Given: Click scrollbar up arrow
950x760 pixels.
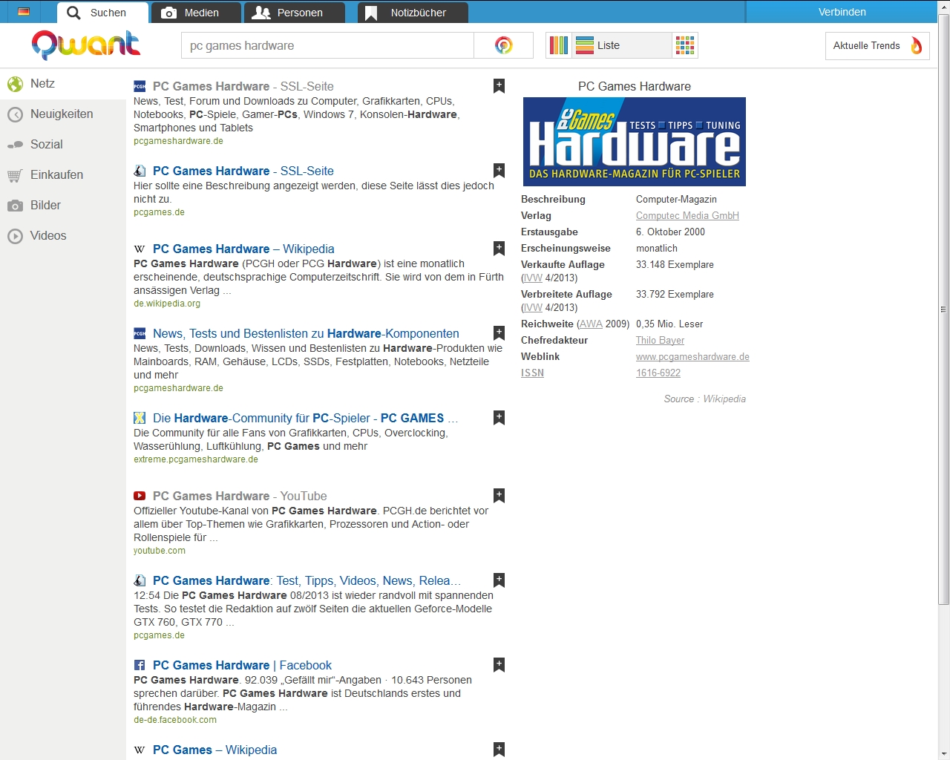Looking at the screenshot, I should [x=944, y=6].
